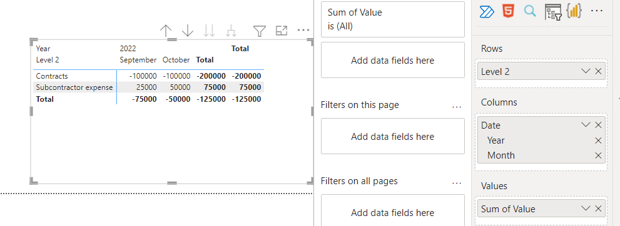Open focus mode icon on the matrix
This screenshot has width=620, height=226.
point(282,31)
